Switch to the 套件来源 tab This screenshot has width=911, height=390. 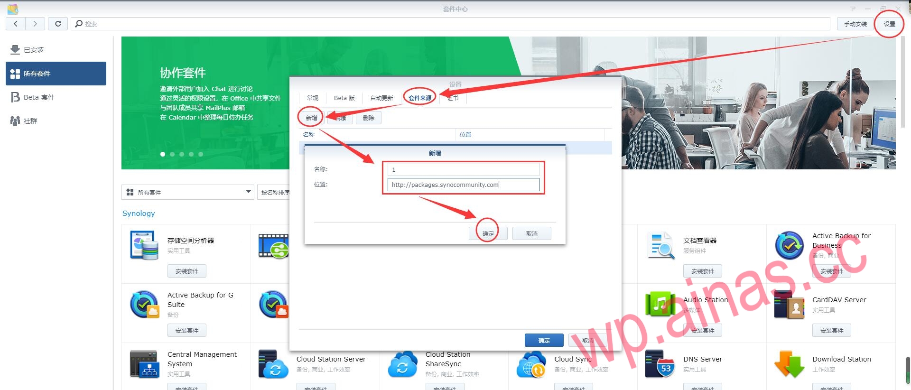(x=420, y=98)
